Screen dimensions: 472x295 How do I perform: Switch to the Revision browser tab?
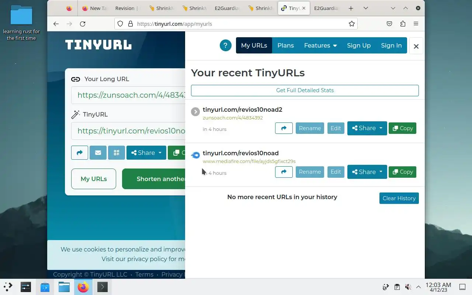coord(126,8)
